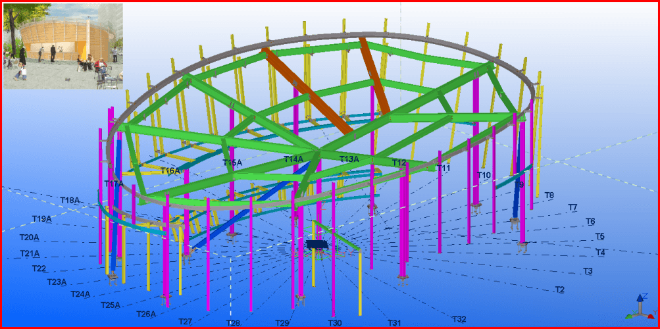Select the T14A label on the beam

tap(293, 159)
